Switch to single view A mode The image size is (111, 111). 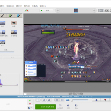click(101, 10)
